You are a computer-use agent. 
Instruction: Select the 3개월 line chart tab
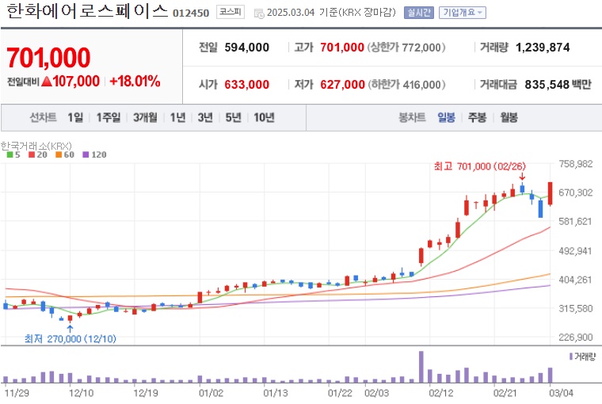click(x=145, y=117)
